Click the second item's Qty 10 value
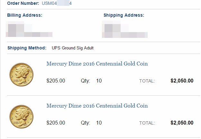Screen dimensions: 201x139 (x=99, y=123)
